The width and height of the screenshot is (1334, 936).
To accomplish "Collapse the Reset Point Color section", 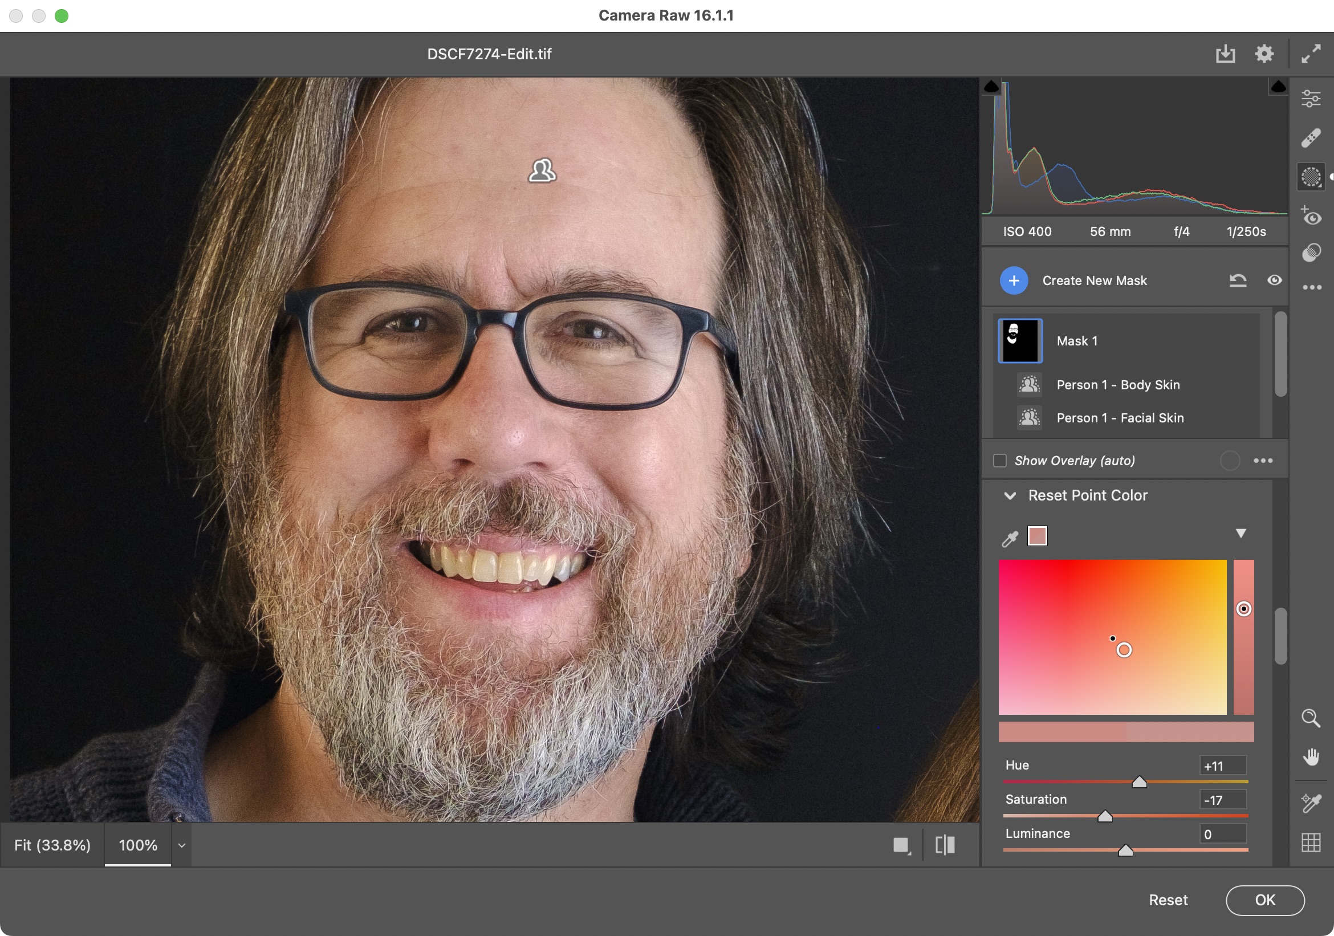I will point(1010,495).
